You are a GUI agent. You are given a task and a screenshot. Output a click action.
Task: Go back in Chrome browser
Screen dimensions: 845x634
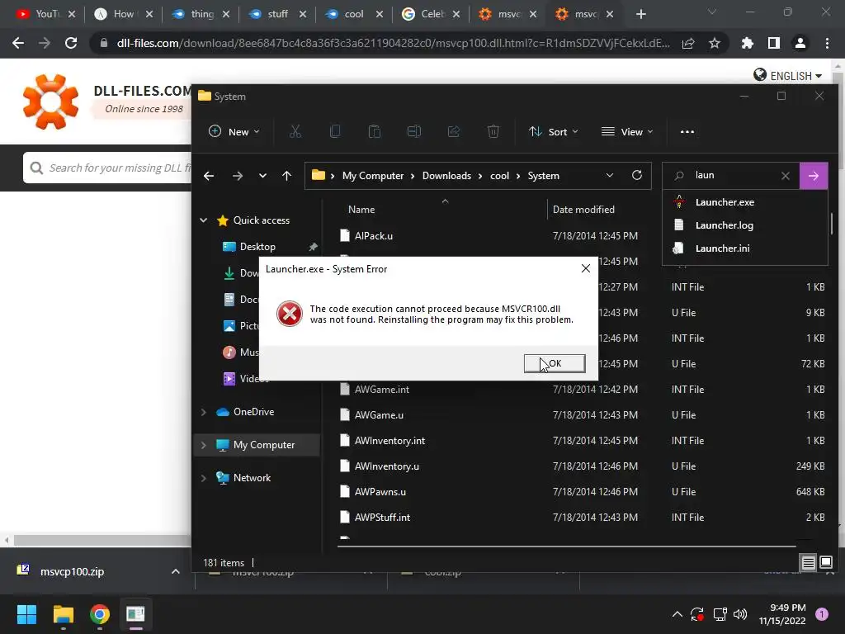18,43
